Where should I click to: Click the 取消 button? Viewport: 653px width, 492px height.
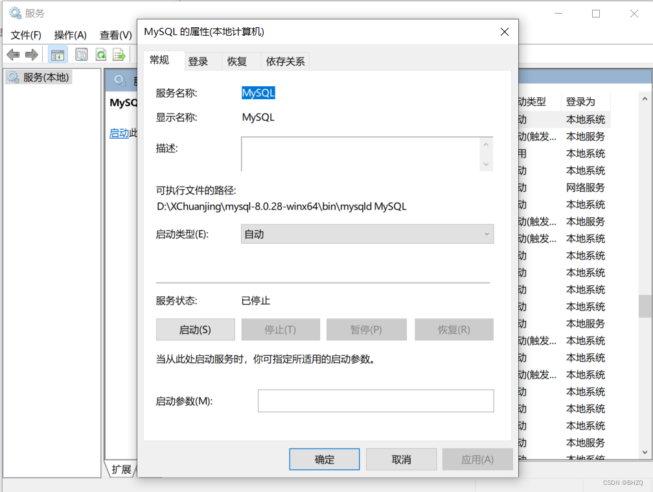[x=401, y=459]
